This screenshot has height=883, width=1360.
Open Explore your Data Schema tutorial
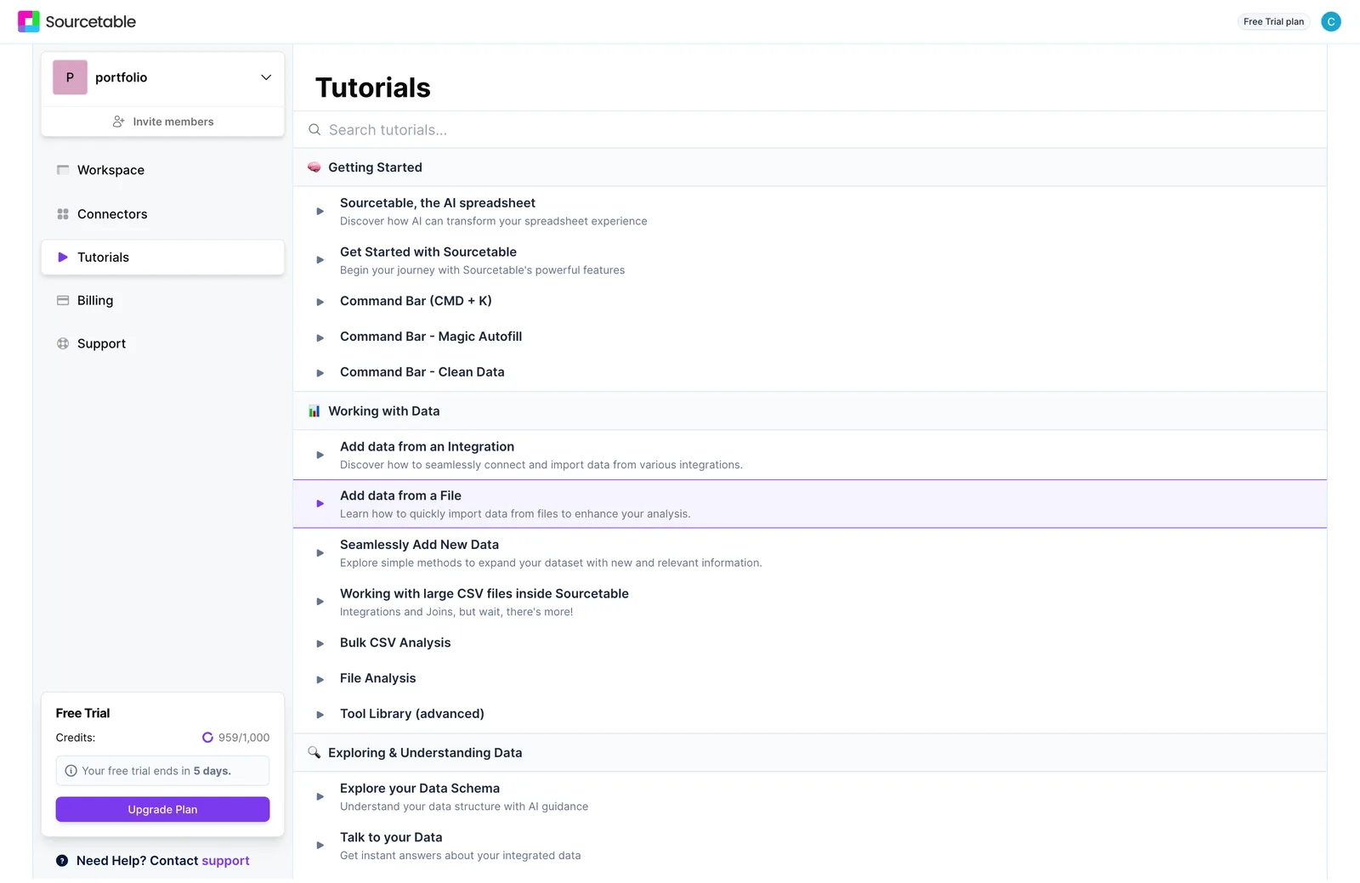(810, 797)
